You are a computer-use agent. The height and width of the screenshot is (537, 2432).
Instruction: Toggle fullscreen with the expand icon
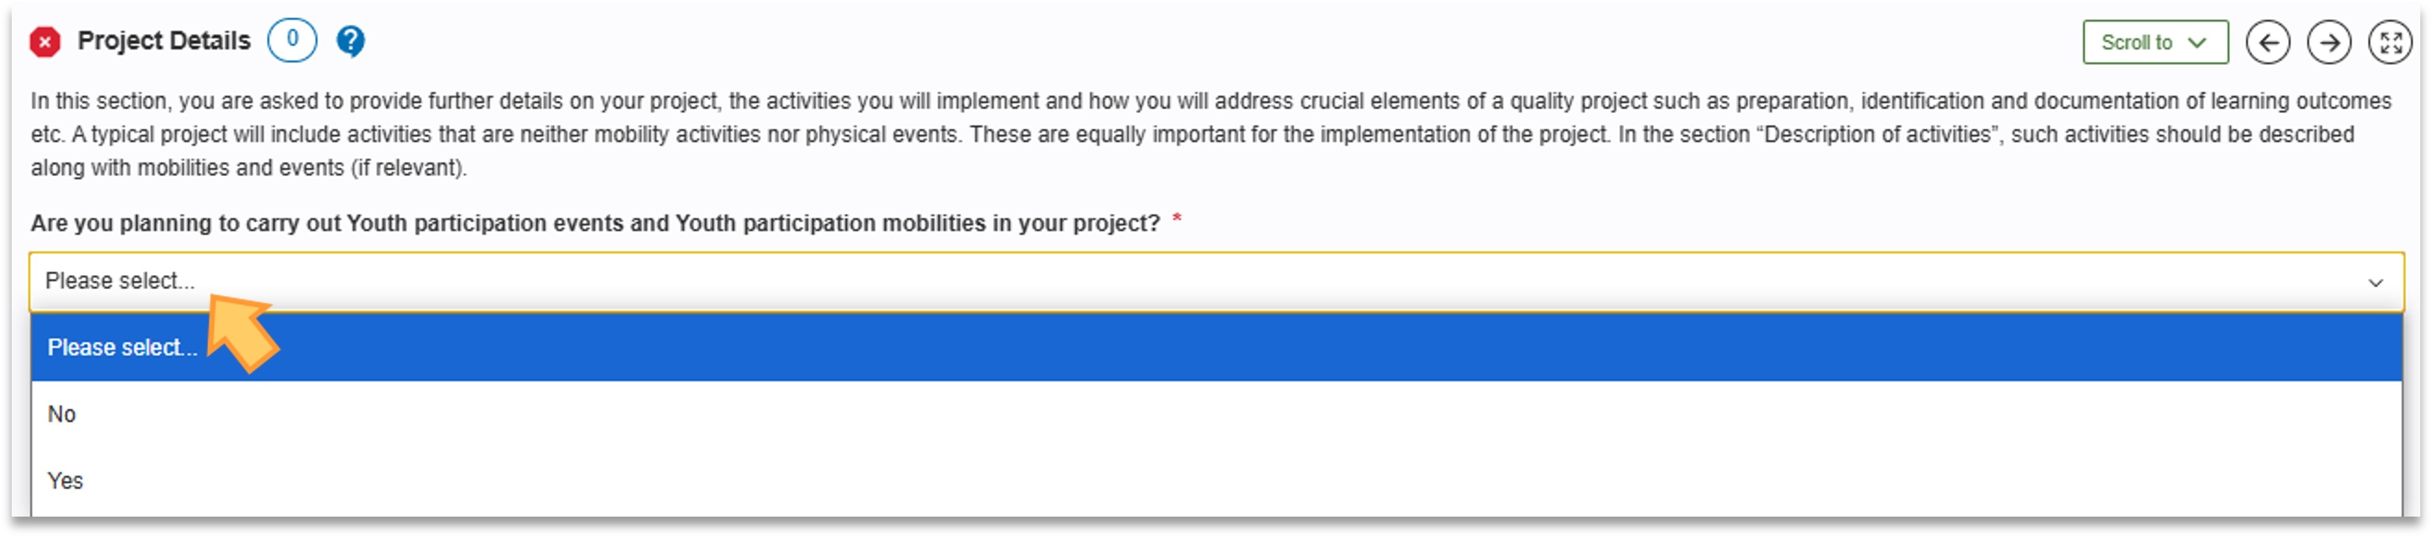pyautogui.click(x=2389, y=43)
